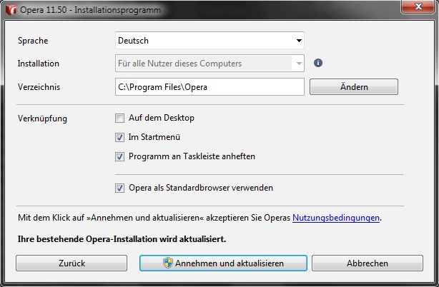Click the Opera logo in title bar
Image resolution: width=439 pixels, height=287 pixels.
point(11,10)
